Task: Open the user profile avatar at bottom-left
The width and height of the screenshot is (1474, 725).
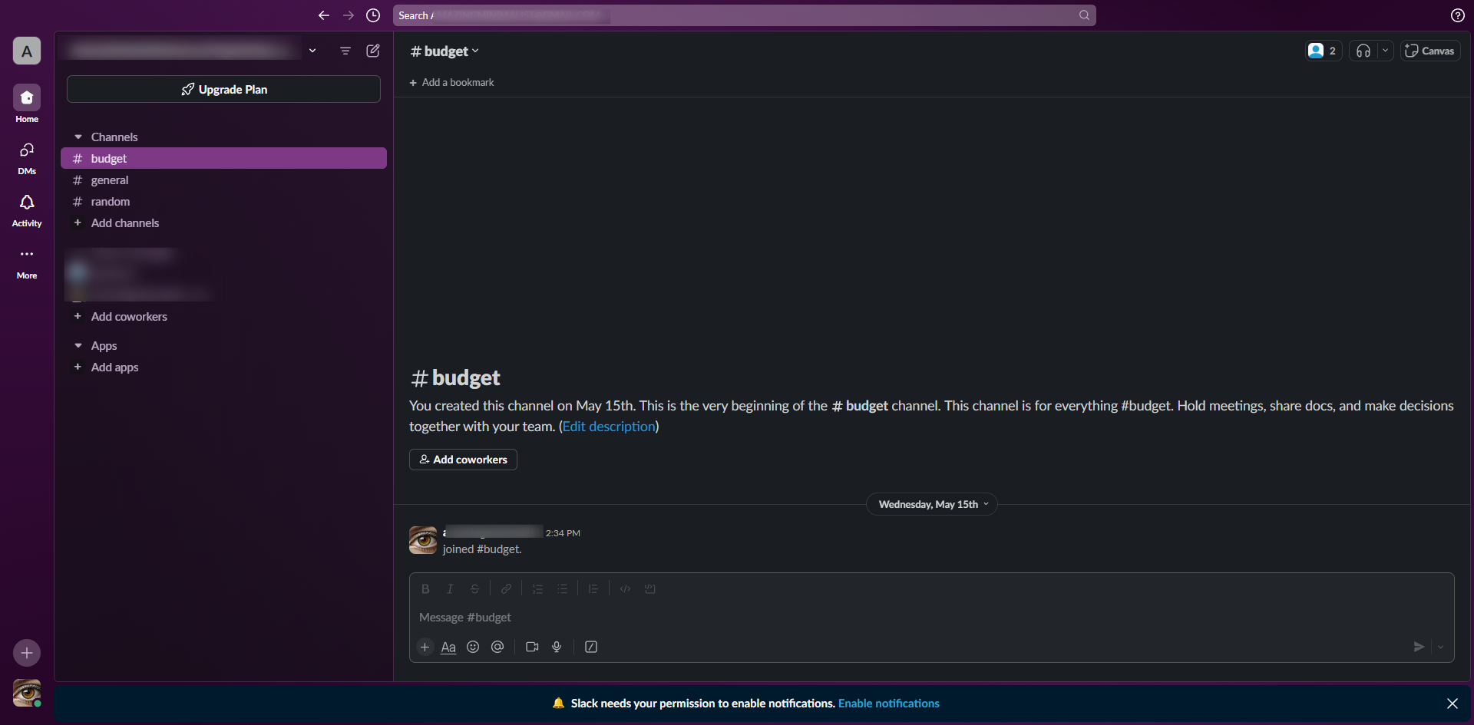Action: coord(27,693)
